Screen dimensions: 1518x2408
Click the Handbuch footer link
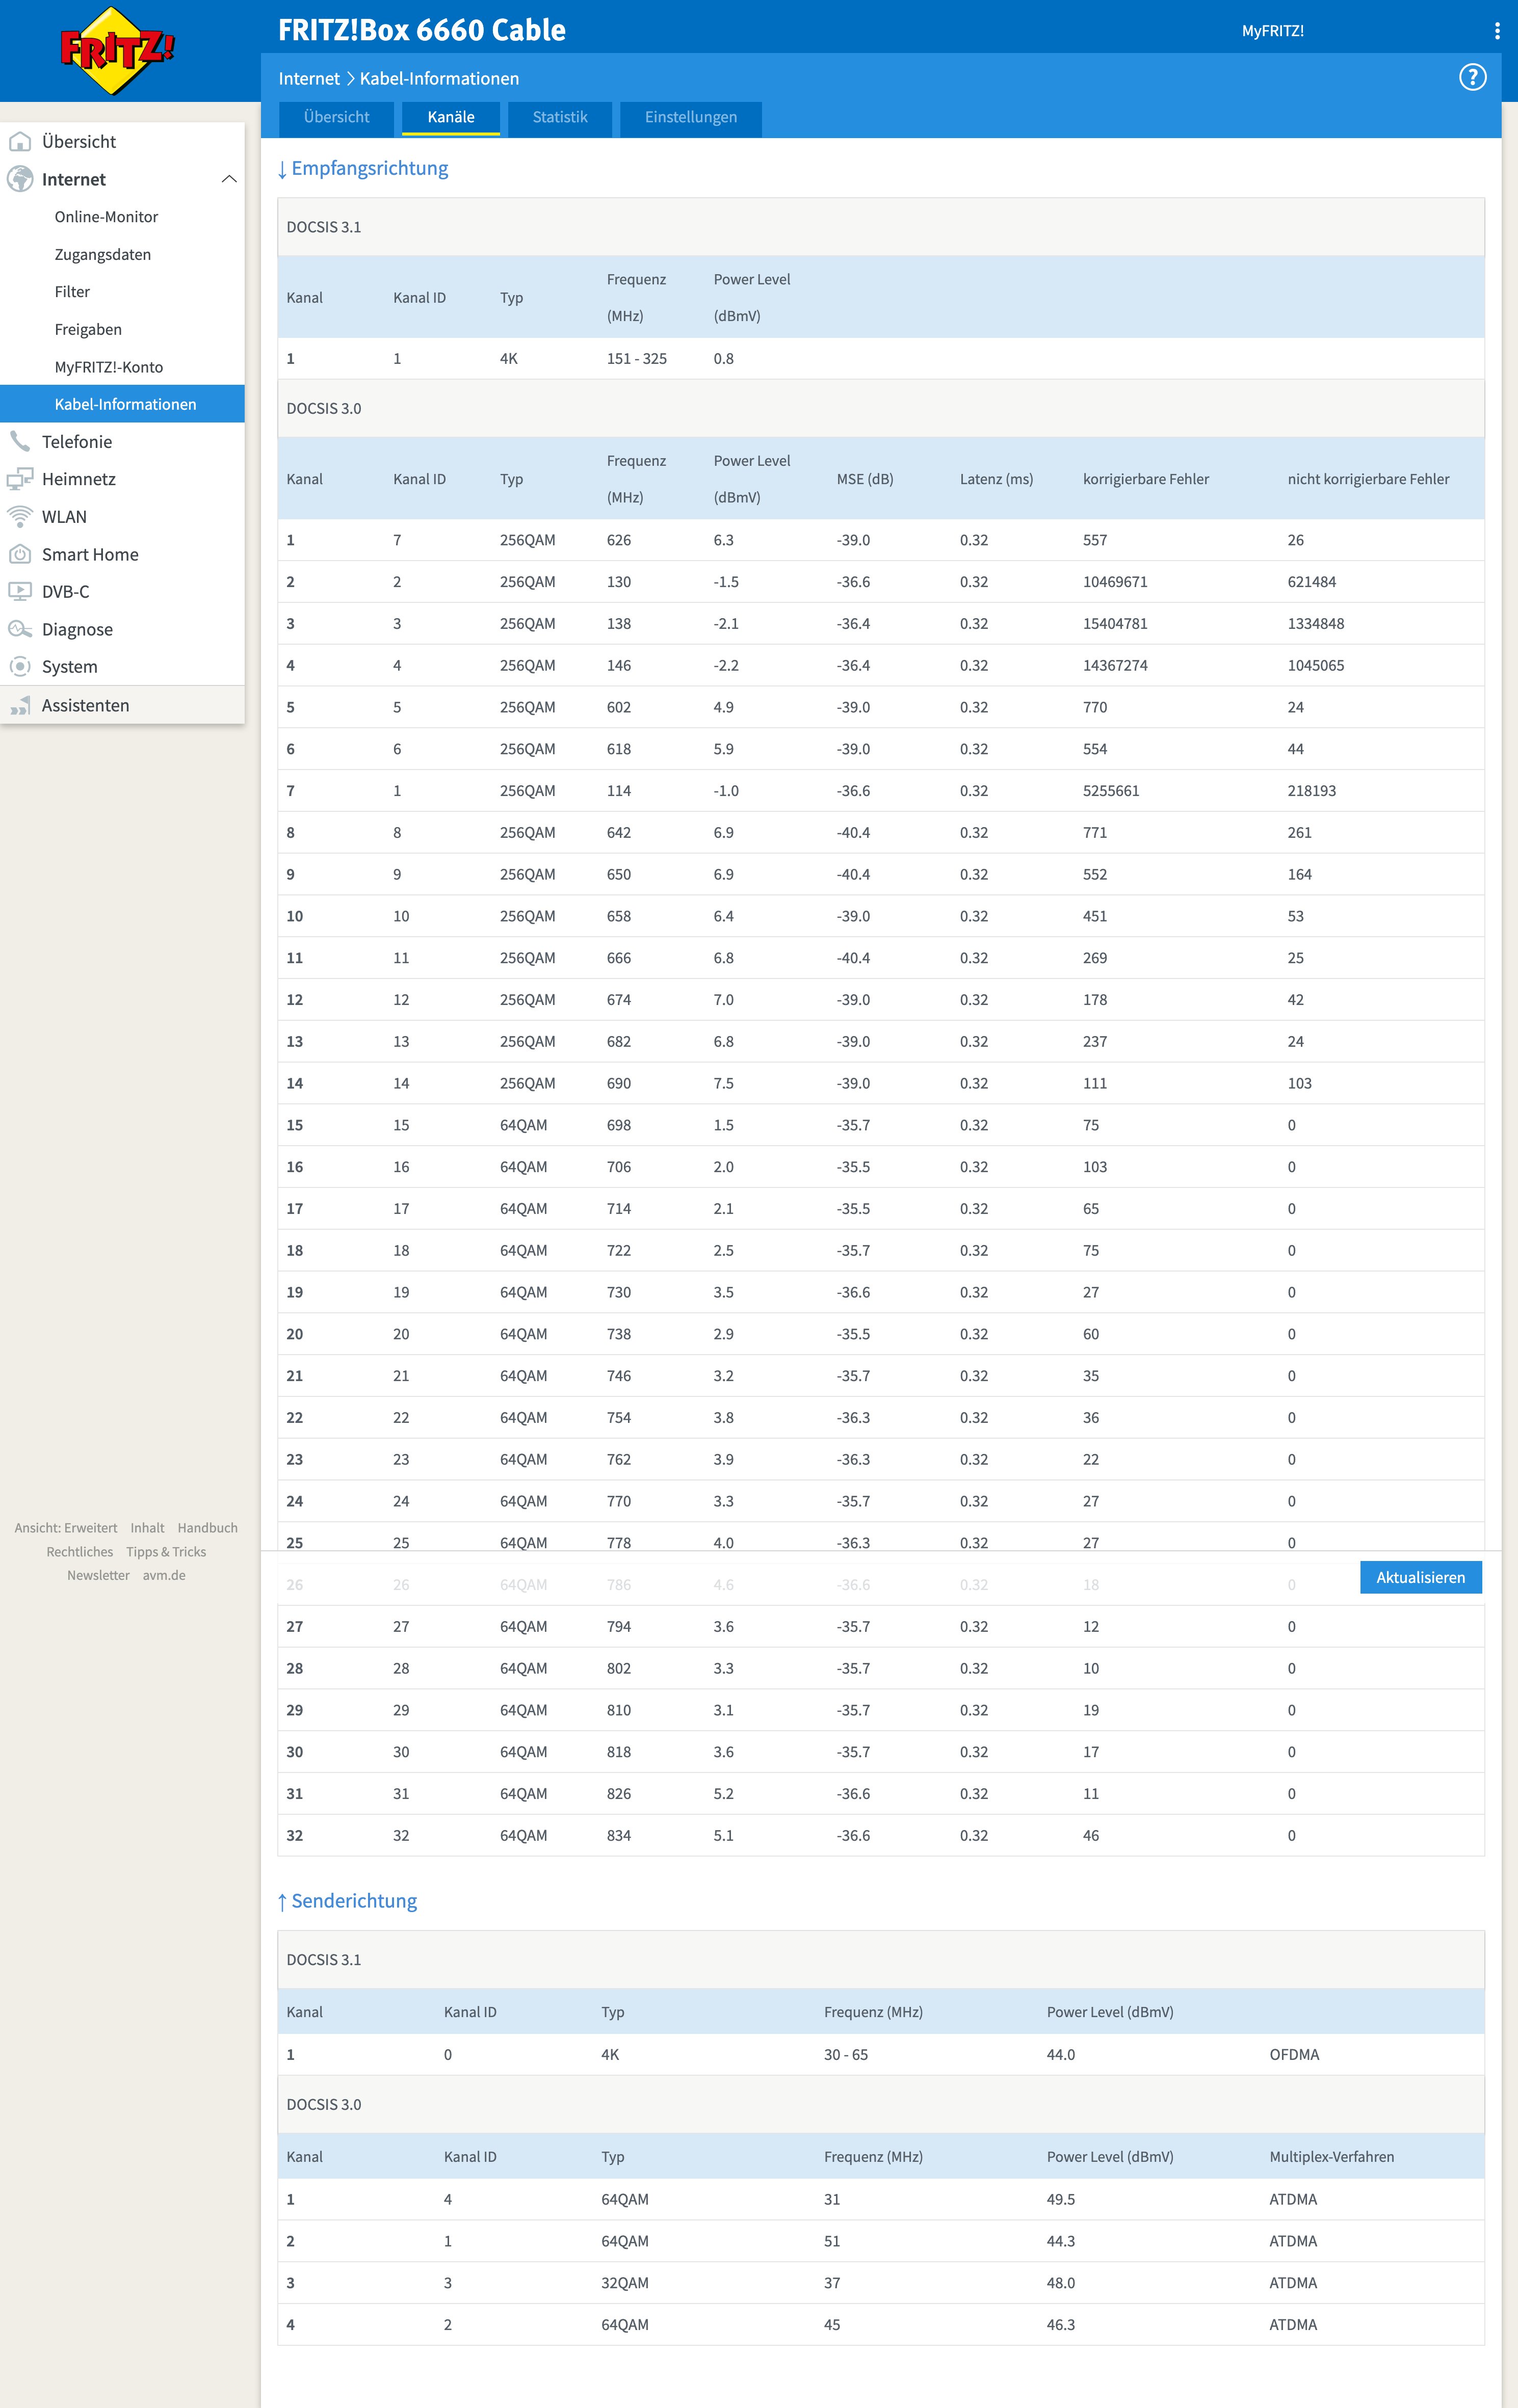(x=207, y=1528)
